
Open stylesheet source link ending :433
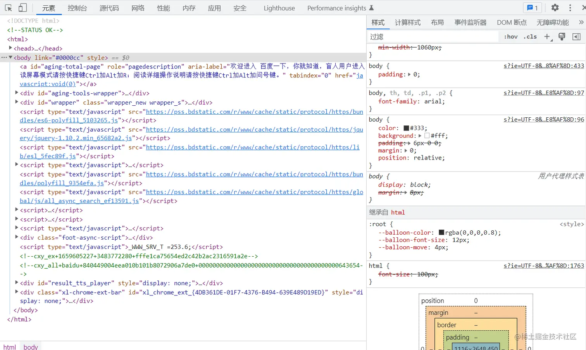tap(544, 66)
